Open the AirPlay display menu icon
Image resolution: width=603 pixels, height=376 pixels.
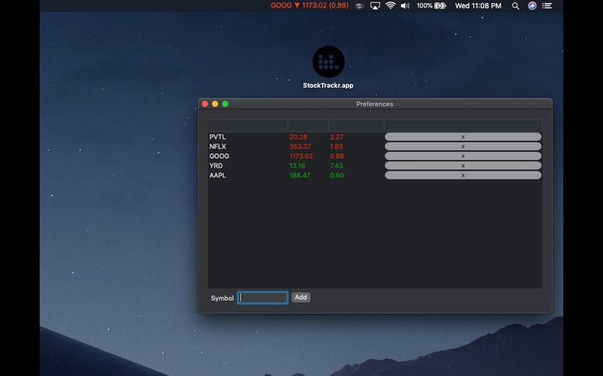(375, 6)
